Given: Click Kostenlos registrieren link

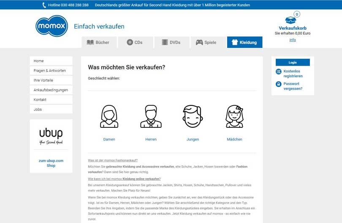Looking at the screenshot, I should [293, 74].
